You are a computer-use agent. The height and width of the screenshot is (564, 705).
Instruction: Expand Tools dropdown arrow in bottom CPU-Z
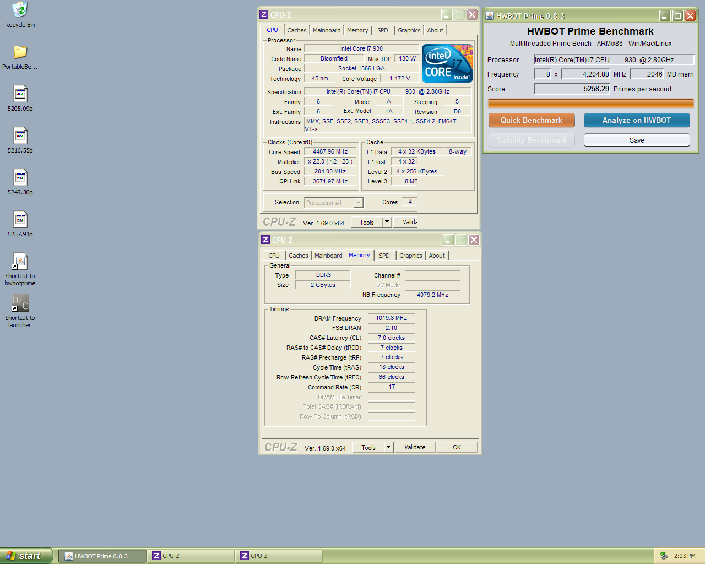pyautogui.click(x=388, y=447)
